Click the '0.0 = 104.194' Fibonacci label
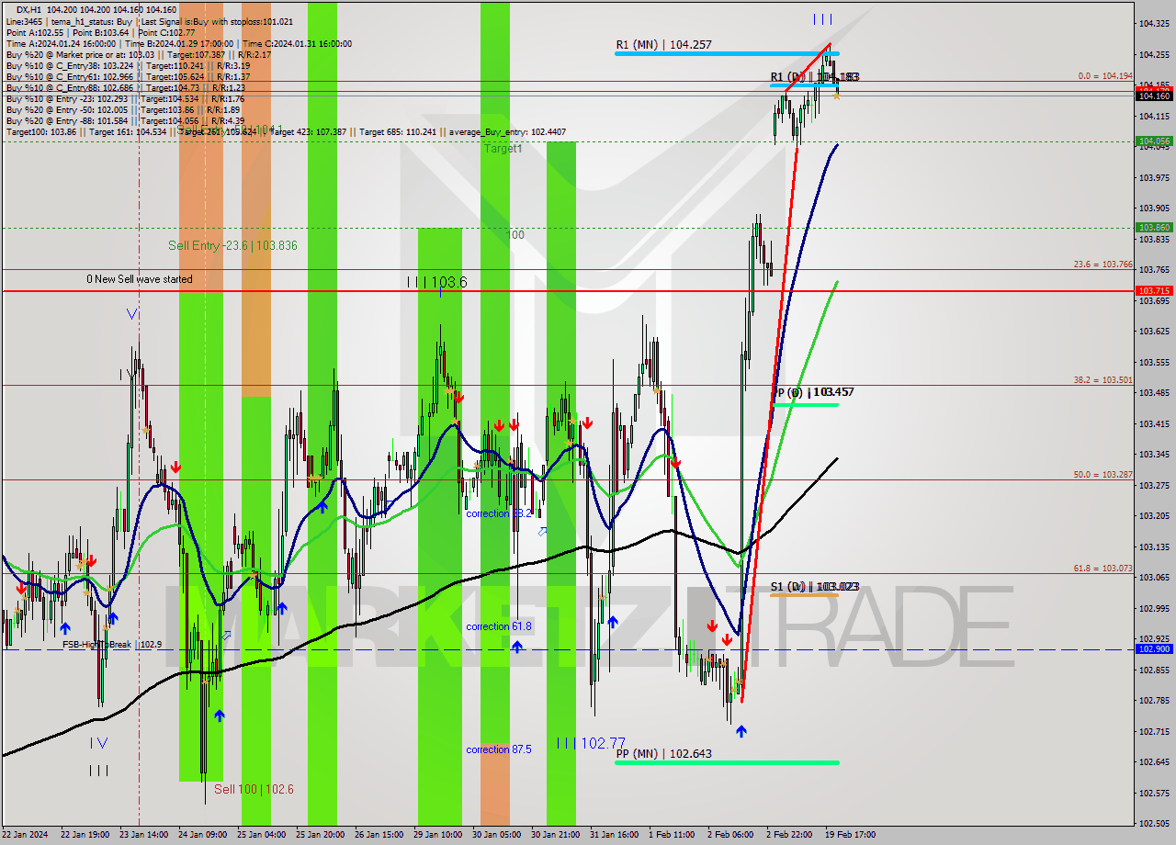Image resolution: width=1176 pixels, height=845 pixels. (x=1104, y=76)
